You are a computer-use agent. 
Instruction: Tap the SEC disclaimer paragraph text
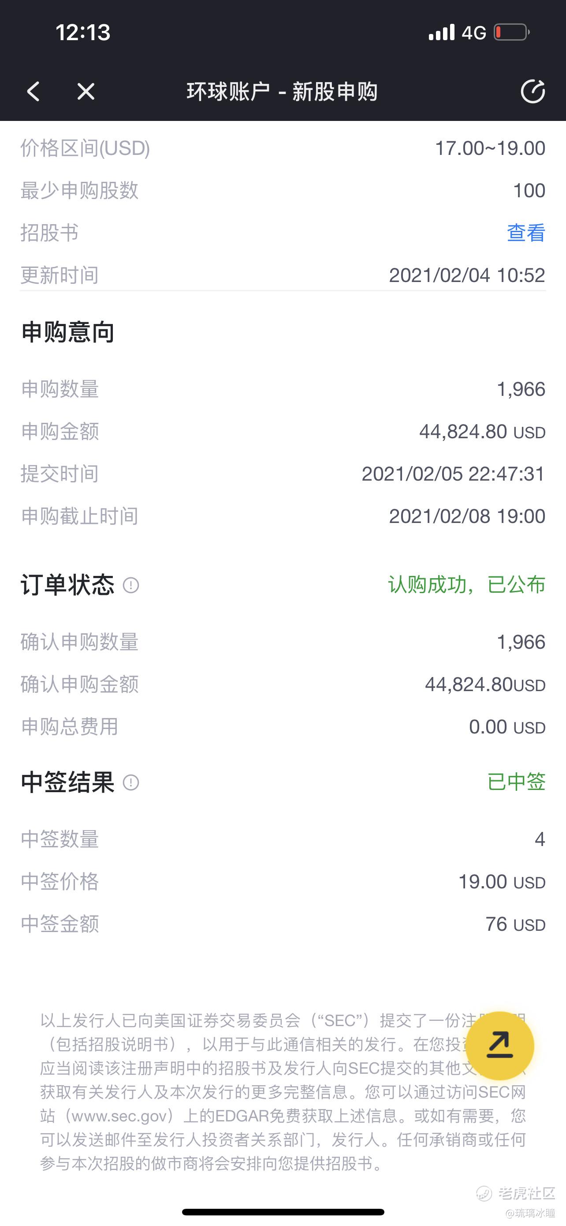click(x=283, y=1092)
